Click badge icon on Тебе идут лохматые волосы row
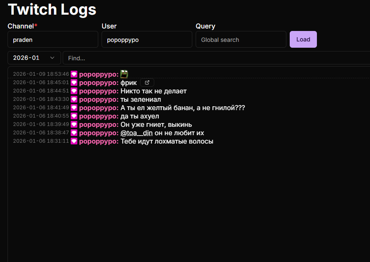The width and height of the screenshot is (370, 262). pyautogui.click(x=74, y=141)
